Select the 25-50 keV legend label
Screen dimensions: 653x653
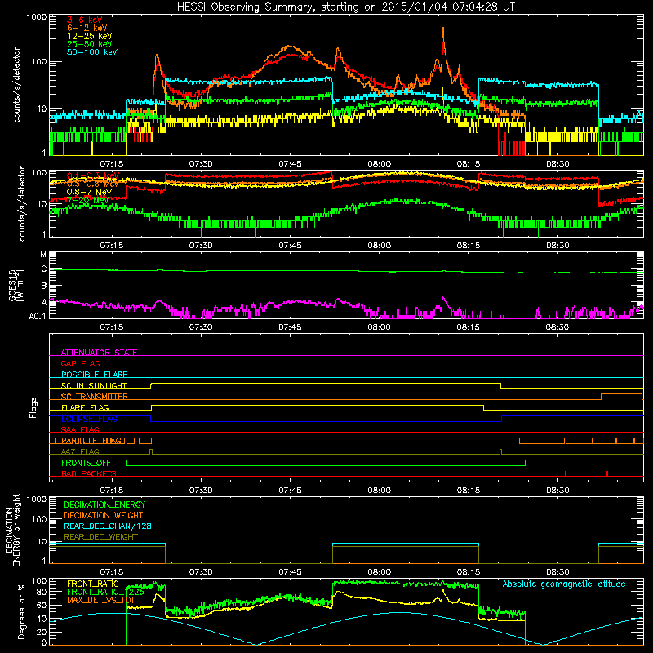(89, 44)
